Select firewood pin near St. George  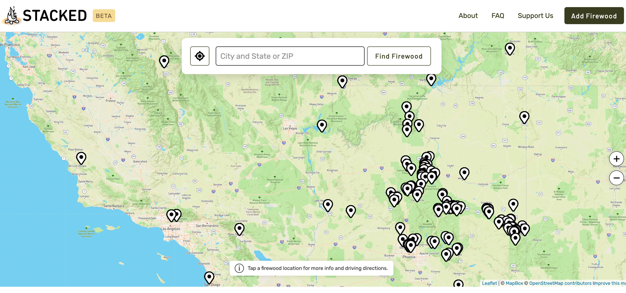click(342, 81)
